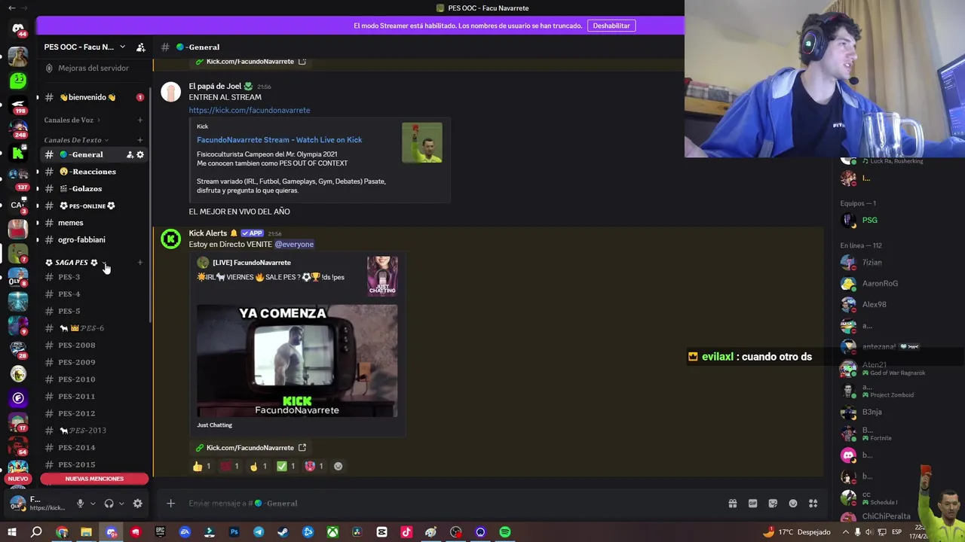Screen dimensions: 965x542
Task: Open the GIF picker
Action: point(752,504)
